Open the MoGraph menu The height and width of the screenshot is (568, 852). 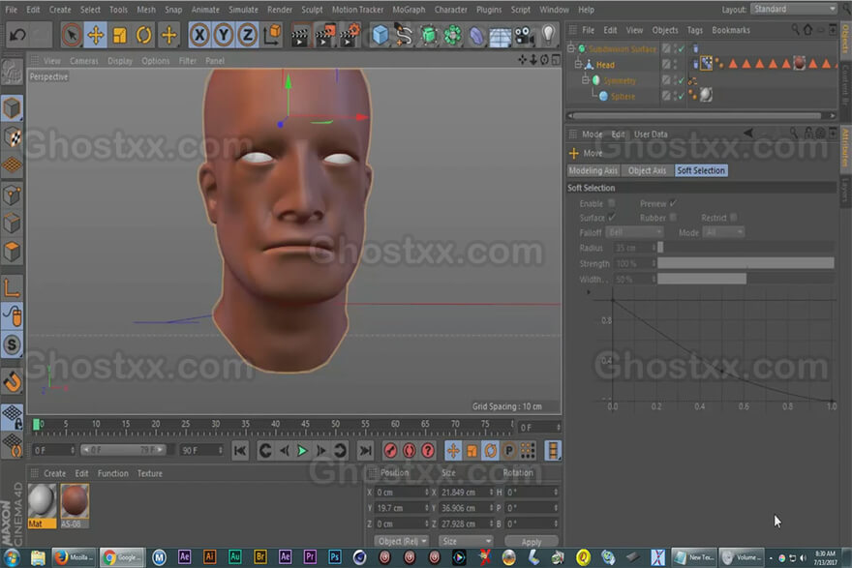point(409,10)
